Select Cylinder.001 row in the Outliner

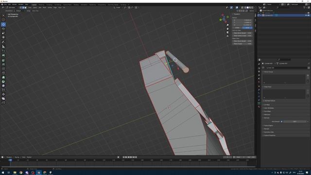tap(284, 15)
